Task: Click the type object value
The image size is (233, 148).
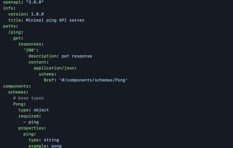Action: coord(41,110)
